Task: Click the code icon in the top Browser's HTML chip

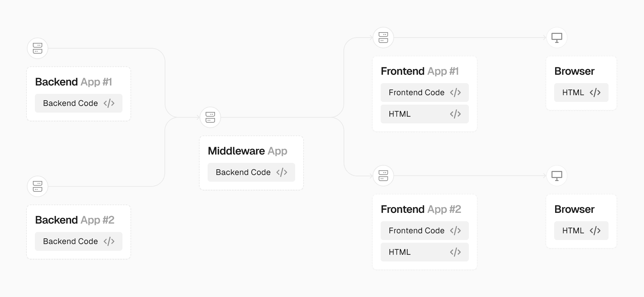Action: (x=595, y=93)
